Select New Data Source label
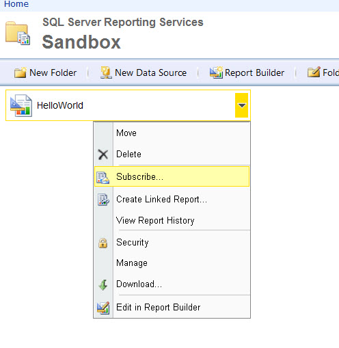This screenshot has width=339, height=348. tap(150, 72)
